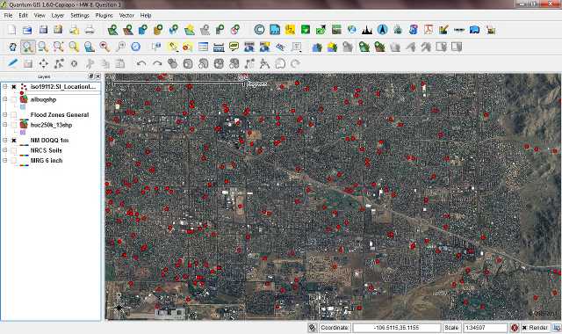The image size is (562, 334).
Task: Click the Undo arrow icon
Action: 141,63
